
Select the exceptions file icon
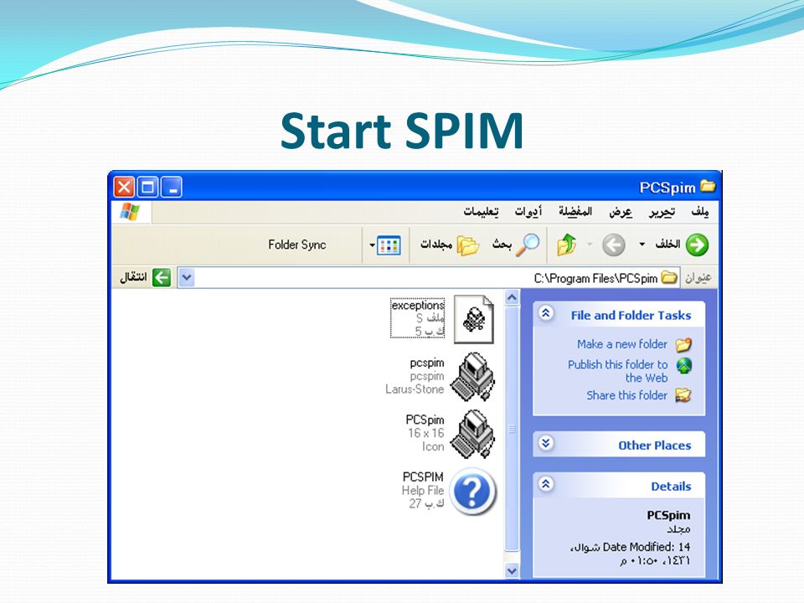(x=474, y=319)
